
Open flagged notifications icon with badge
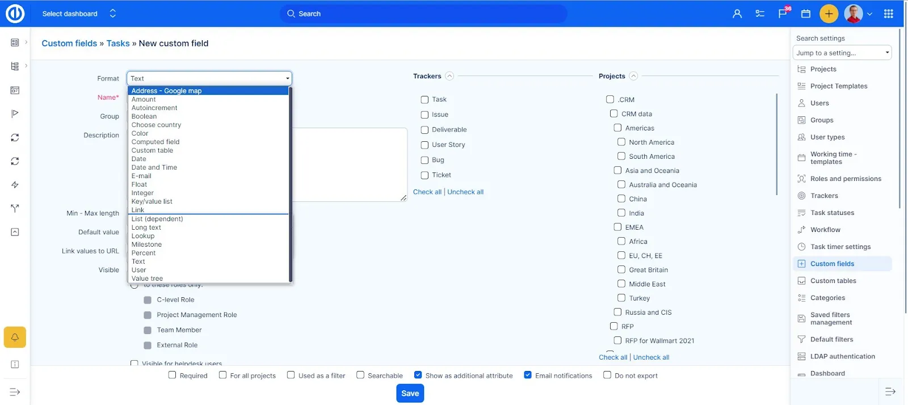[x=783, y=13]
